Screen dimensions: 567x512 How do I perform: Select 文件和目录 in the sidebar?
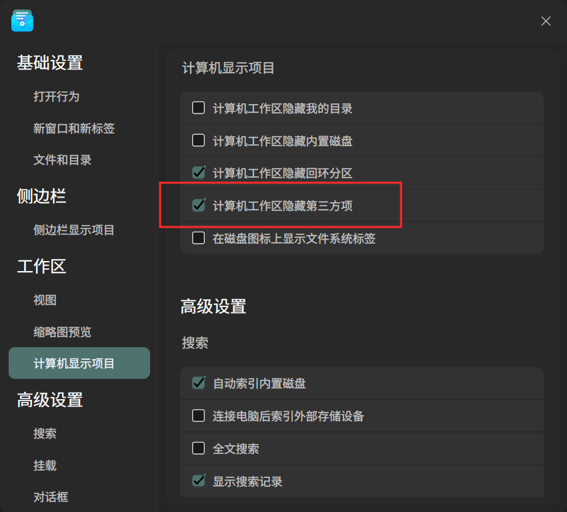[x=63, y=160]
